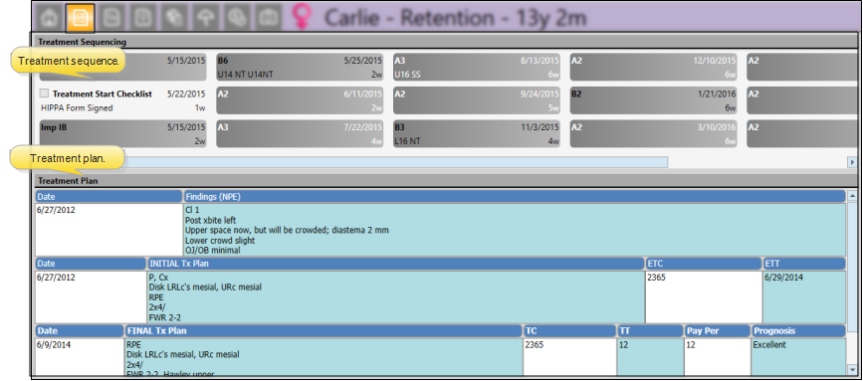Viewport: 863px width, 381px height.
Task: Click the pink female gender symbol
Action: point(301,18)
